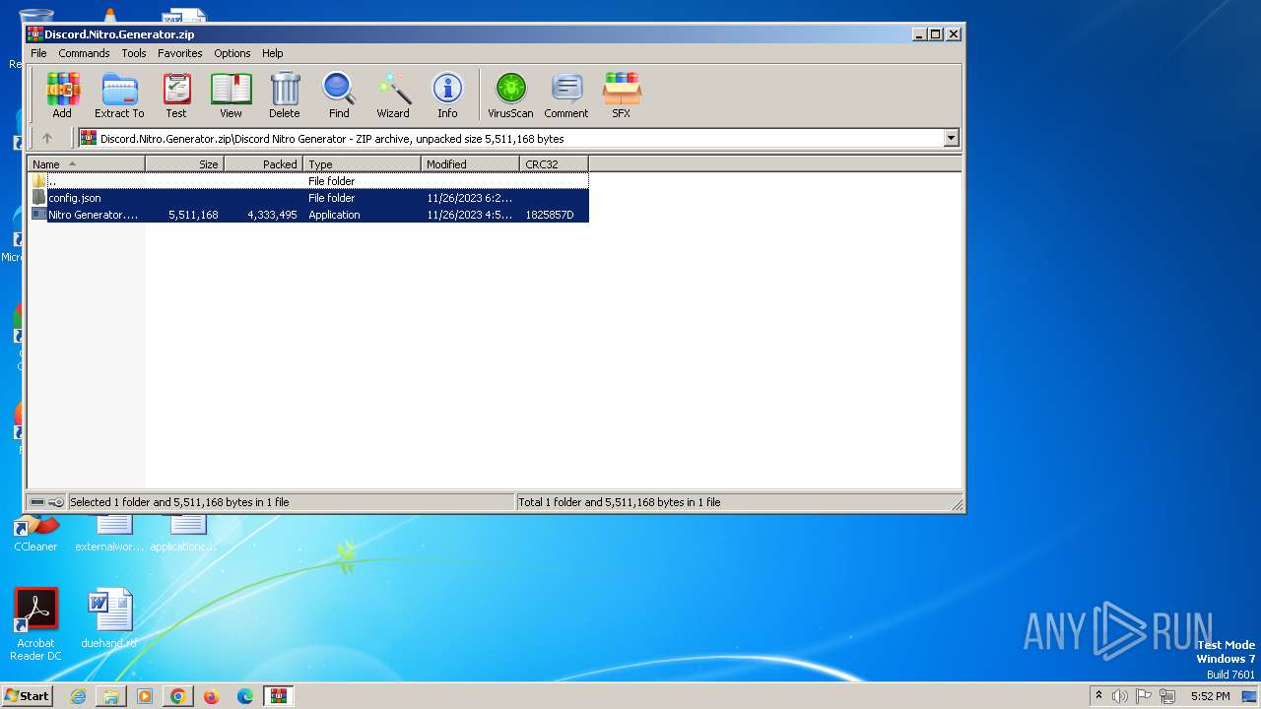Screen dimensions: 1261x709
Task: Switch to the WinRAR taskbar button
Action: pos(279,696)
